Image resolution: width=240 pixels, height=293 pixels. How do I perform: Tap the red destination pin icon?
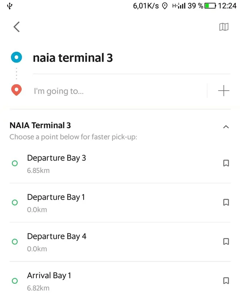pyautogui.click(x=16, y=90)
